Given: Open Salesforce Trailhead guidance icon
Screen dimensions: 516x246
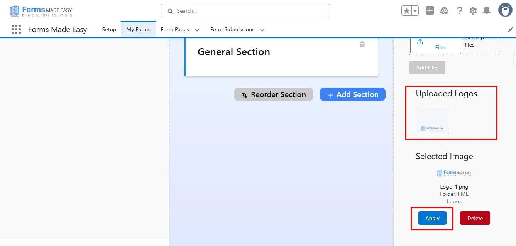Looking at the screenshot, I should click(x=444, y=11).
